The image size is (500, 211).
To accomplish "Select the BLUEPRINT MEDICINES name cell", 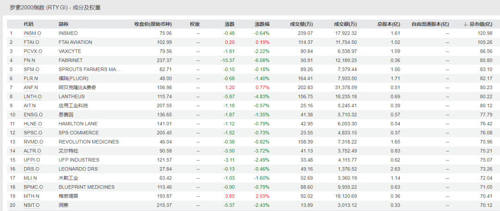I will 87,187.
